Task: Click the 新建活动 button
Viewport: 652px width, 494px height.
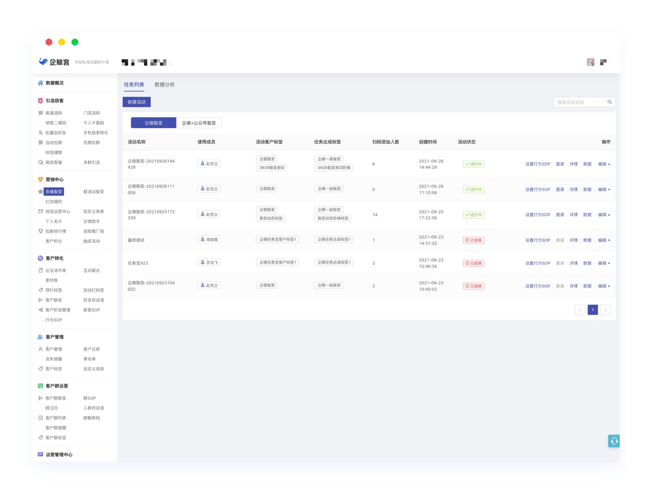Action: (x=137, y=102)
